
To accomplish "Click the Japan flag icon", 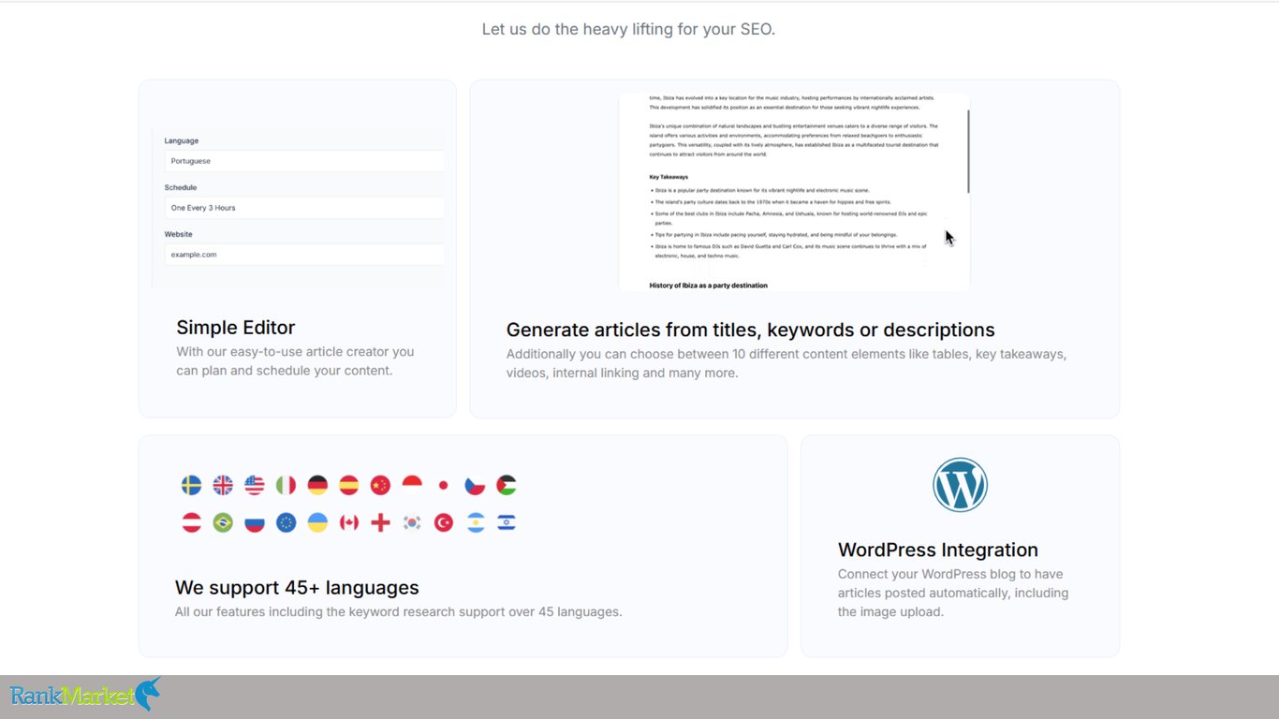I will pyautogui.click(x=444, y=485).
